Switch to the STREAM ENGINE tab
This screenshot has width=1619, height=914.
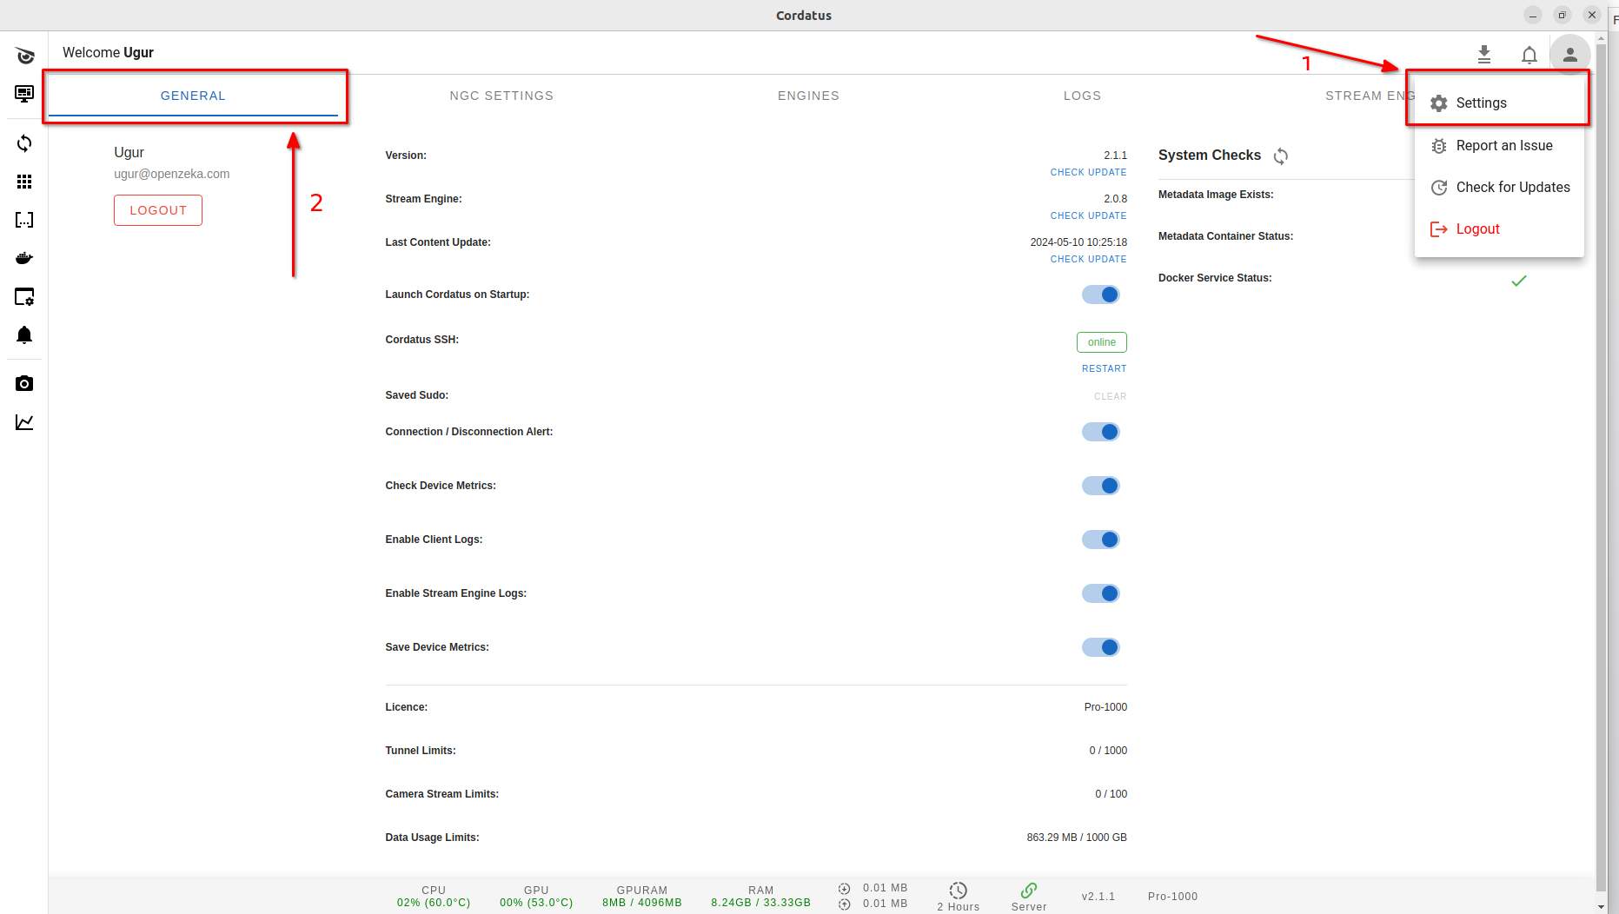[1369, 96]
